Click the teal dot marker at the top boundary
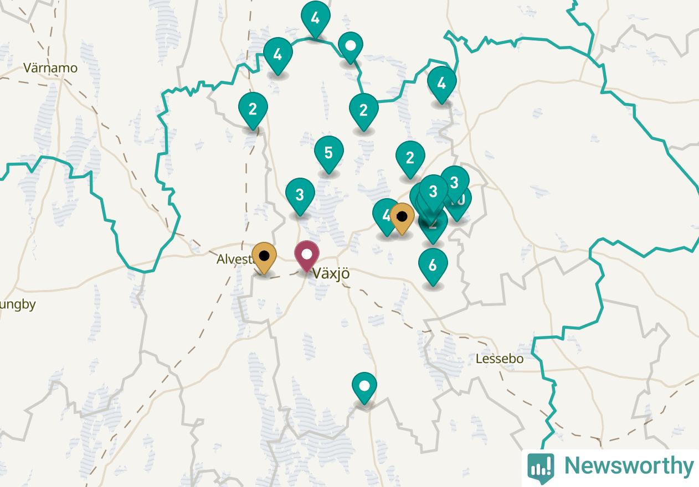This screenshot has width=699, height=487. (350, 46)
